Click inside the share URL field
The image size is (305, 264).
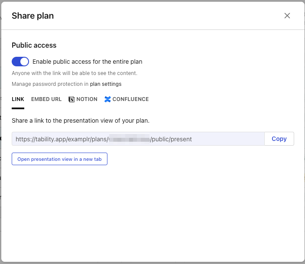217,139
